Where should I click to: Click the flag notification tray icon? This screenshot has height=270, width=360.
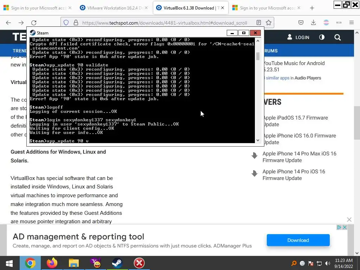[311, 263]
